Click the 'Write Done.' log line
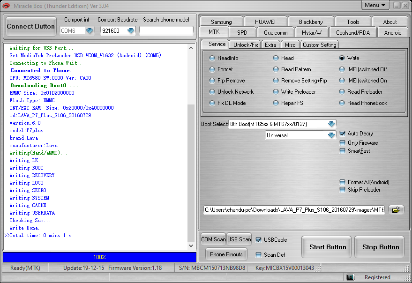The image size is (412, 283). coord(24,228)
